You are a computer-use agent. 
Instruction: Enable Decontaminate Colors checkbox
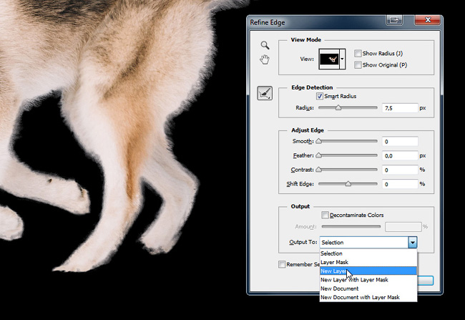click(x=325, y=215)
